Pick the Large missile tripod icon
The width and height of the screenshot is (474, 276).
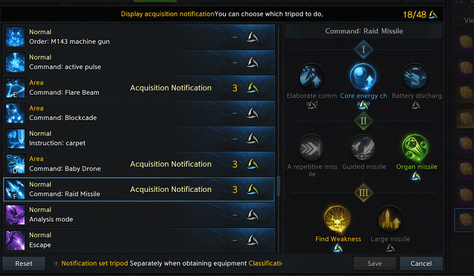(390, 220)
